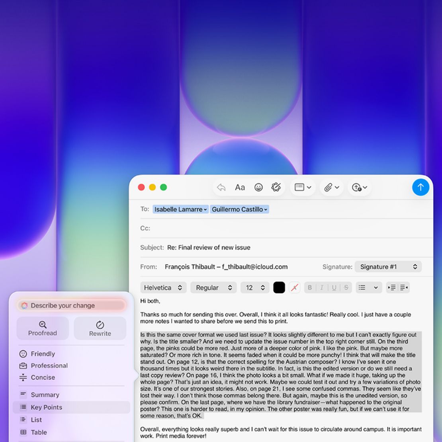Click the reply arrow icon
This screenshot has height=442, width=442.
click(221, 188)
